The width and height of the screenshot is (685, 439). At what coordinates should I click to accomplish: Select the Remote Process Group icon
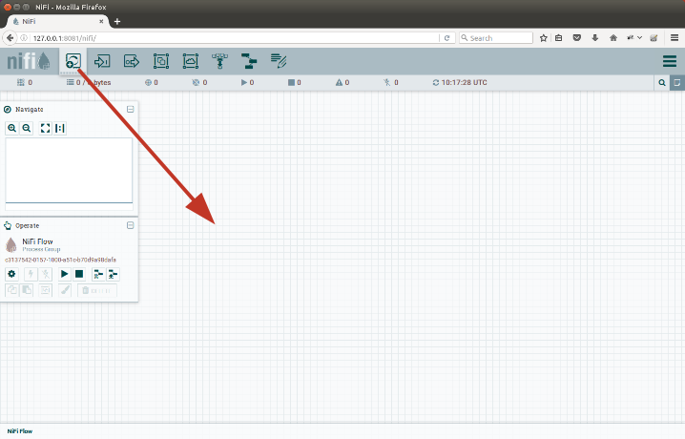[x=190, y=61]
